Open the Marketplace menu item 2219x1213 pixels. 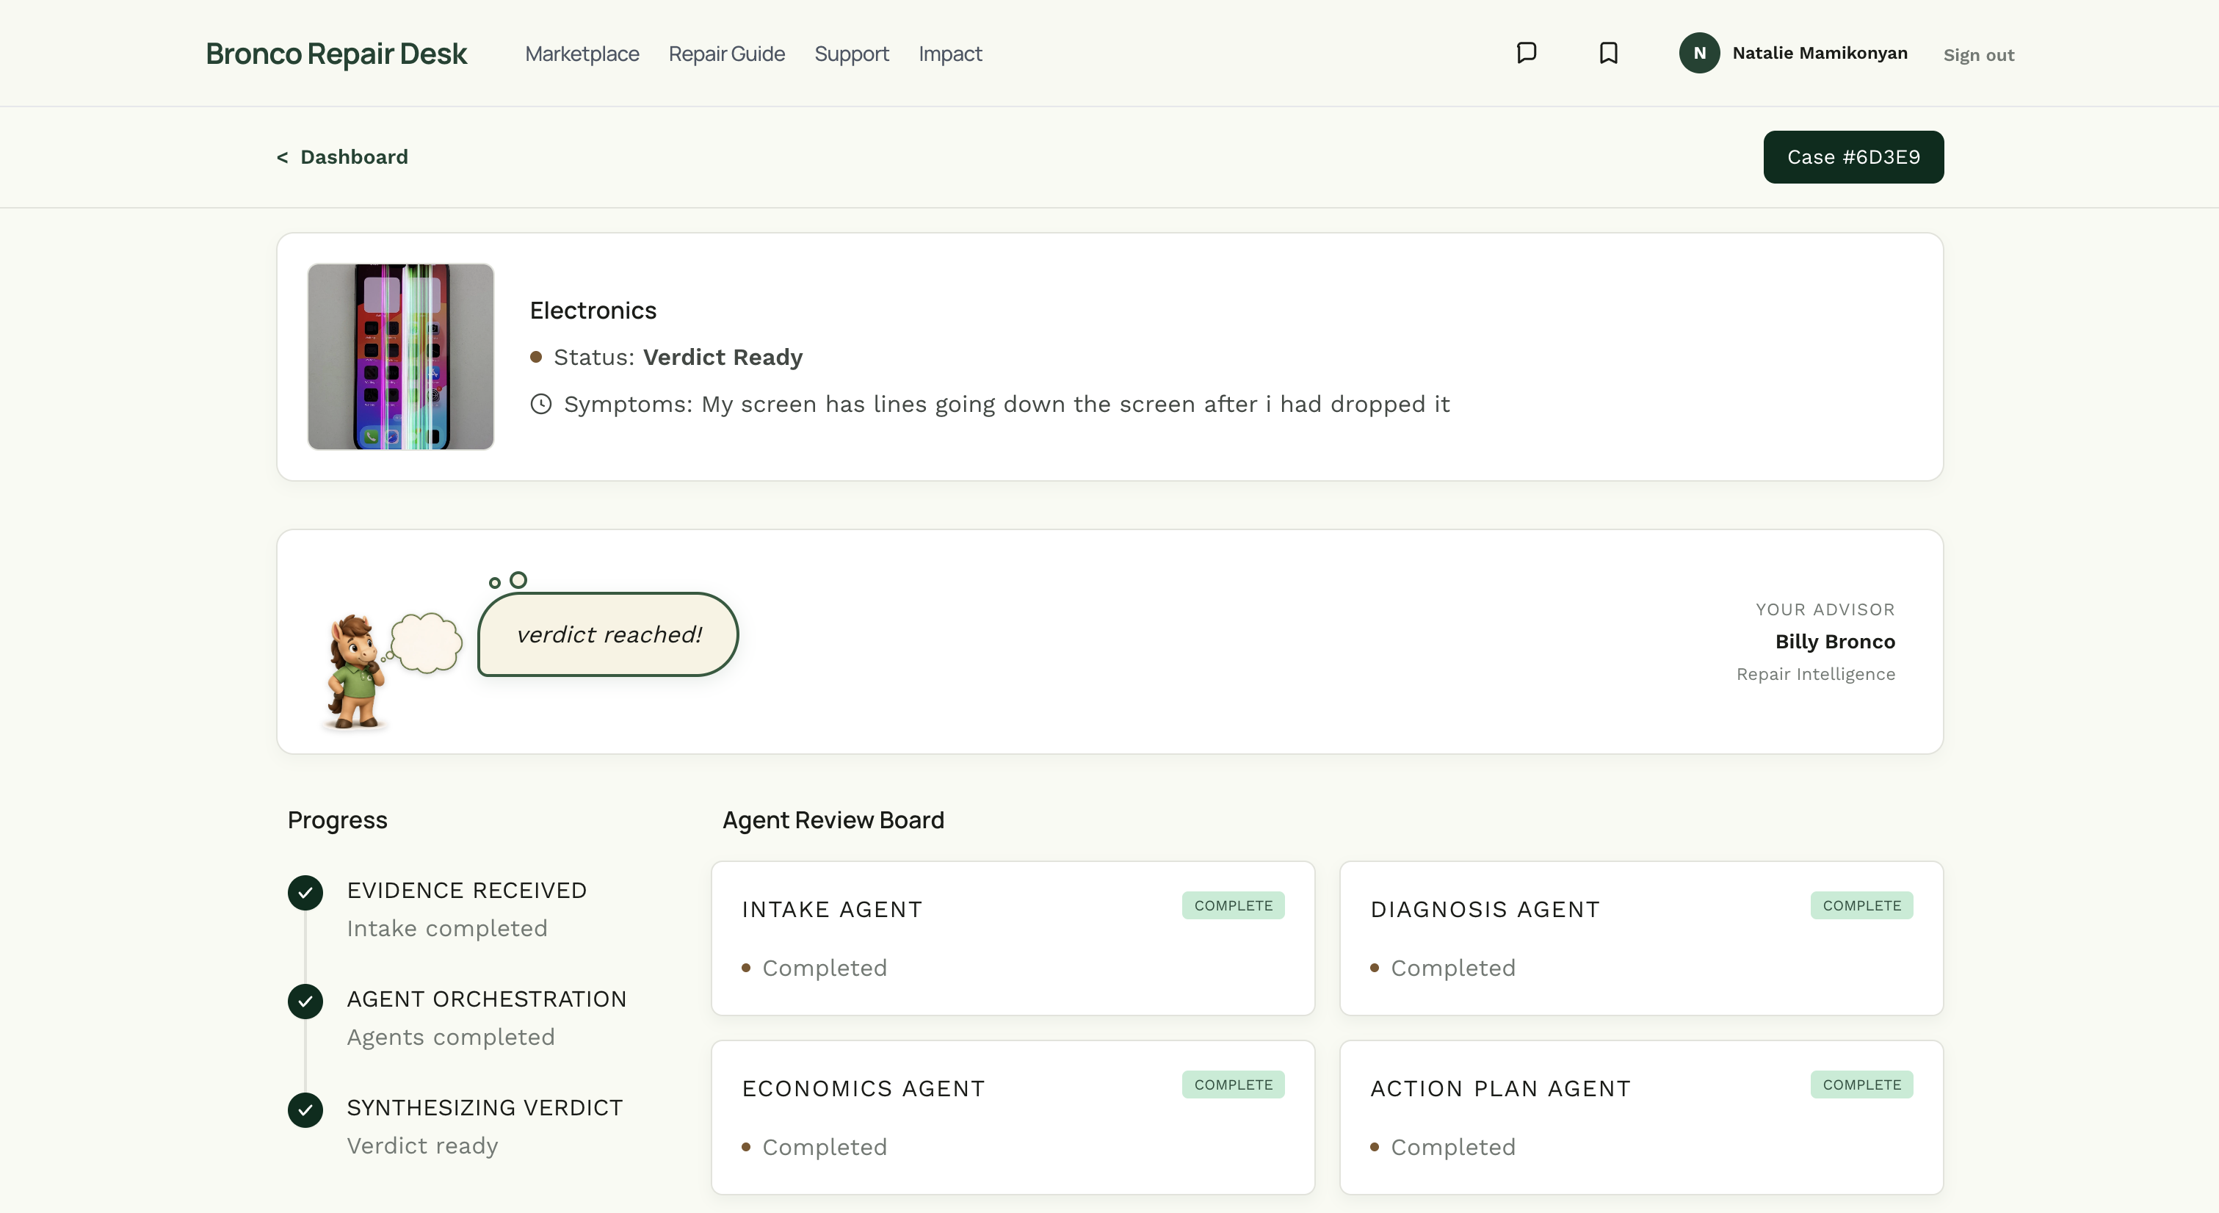[582, 54]
